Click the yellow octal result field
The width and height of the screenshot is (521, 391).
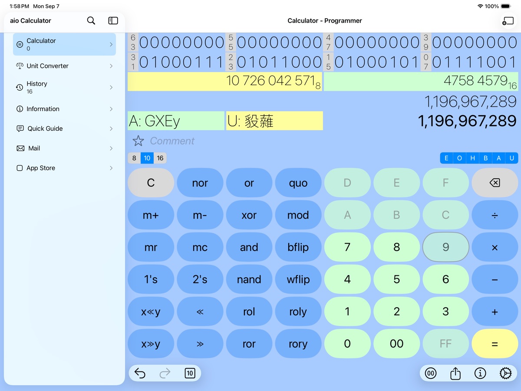point(225,81)
